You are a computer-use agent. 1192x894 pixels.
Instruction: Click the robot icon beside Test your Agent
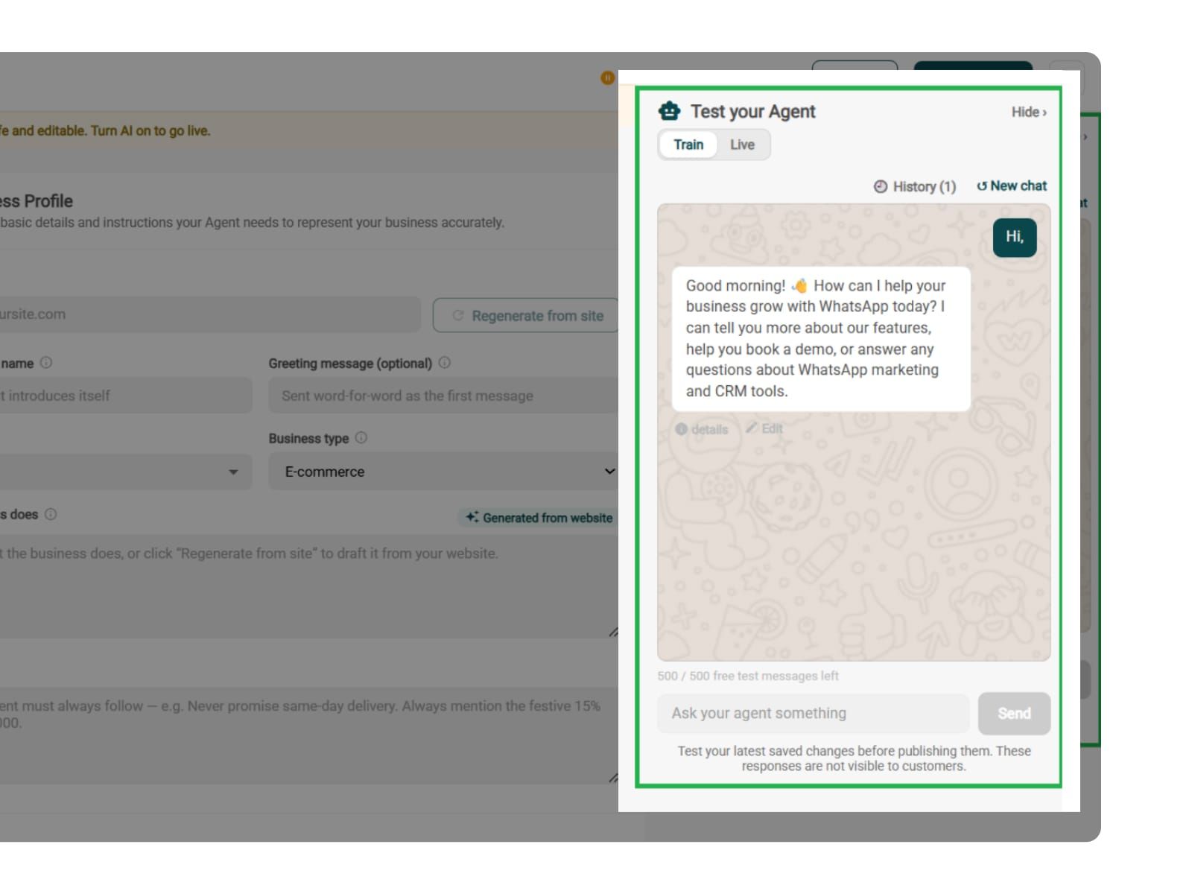click(x=669, y=111)
